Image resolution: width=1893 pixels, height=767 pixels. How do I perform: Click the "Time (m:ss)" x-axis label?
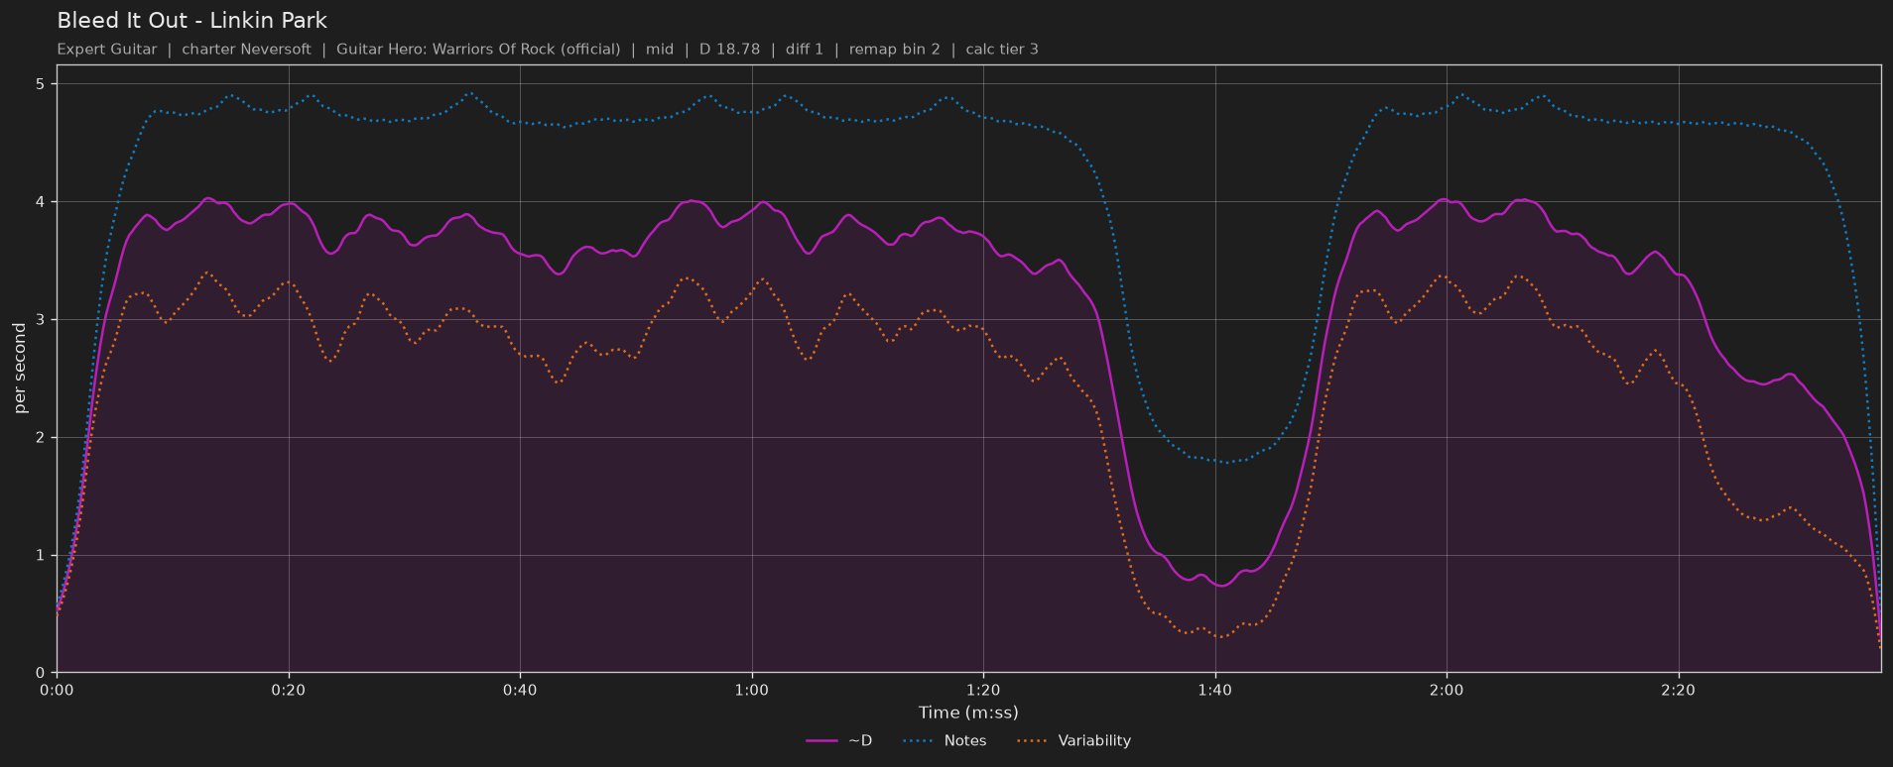tap(968, 712)
